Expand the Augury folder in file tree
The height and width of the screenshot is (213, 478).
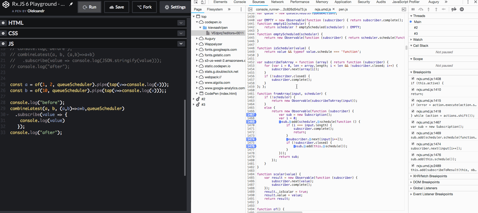(197, 38)
